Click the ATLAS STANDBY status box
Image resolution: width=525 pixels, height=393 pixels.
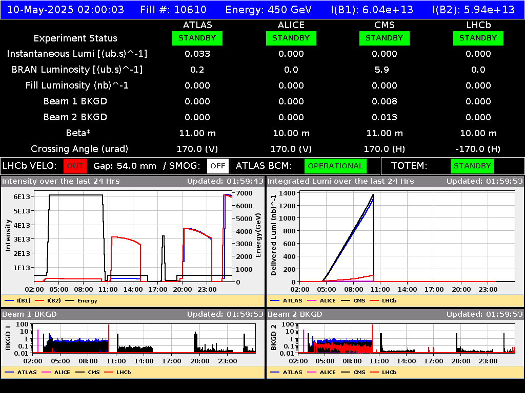pyautogui.click(x=197, y=38)
